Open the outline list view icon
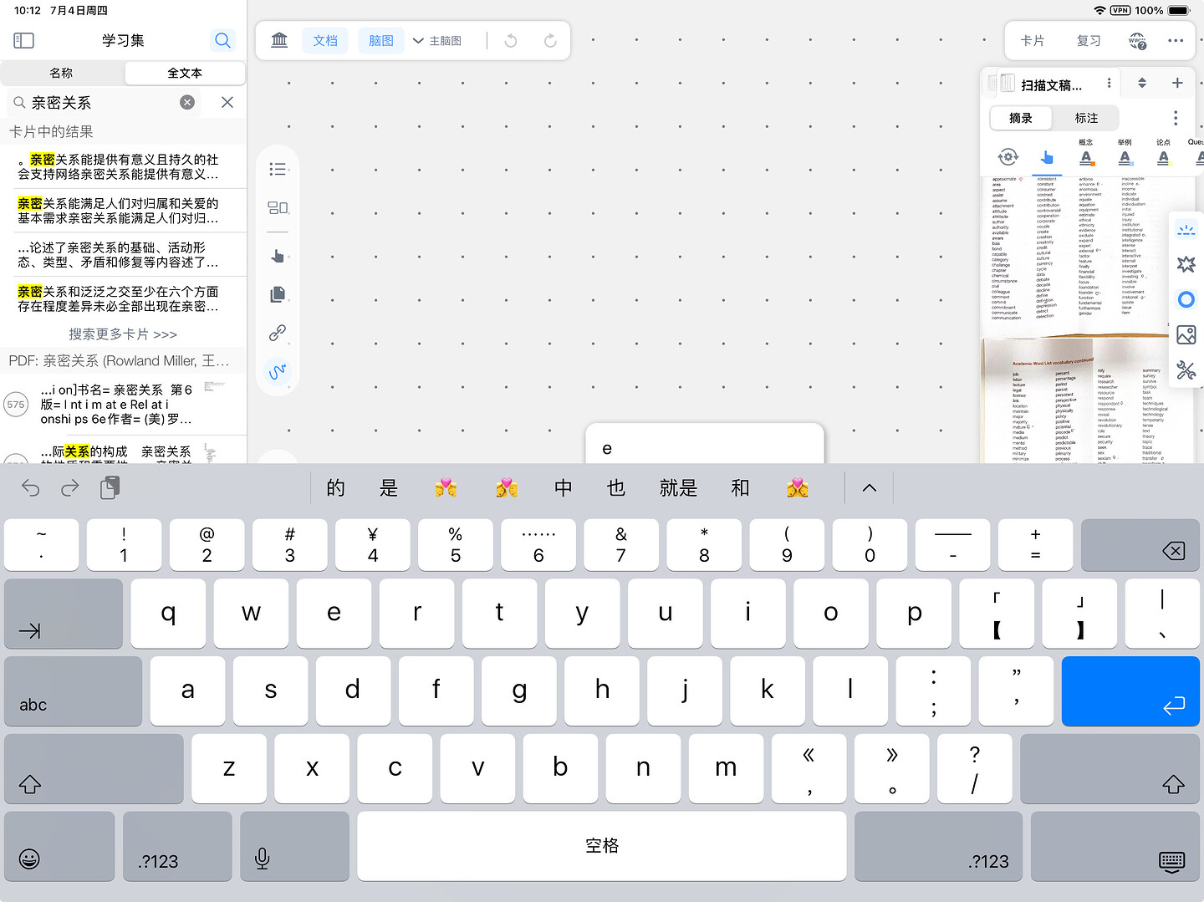Viewport: 1204px width, 902px height. click(278, 170)
